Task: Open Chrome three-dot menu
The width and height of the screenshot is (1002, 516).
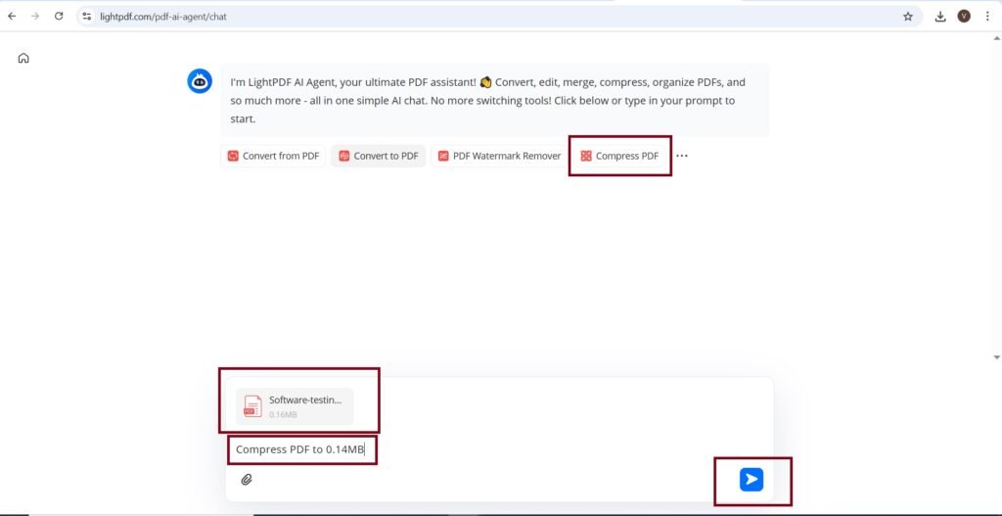Action: pos(987,17)
